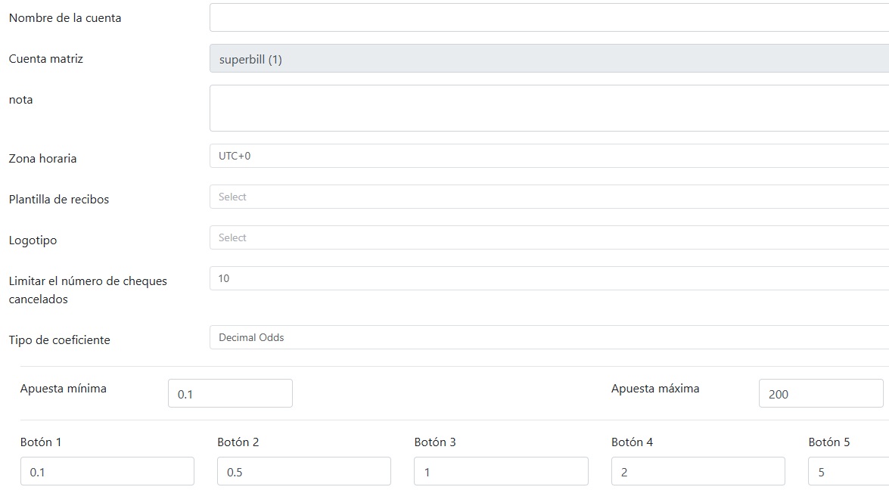Select the superbill (1) Cuenta matriz field

tap(549, 58)
